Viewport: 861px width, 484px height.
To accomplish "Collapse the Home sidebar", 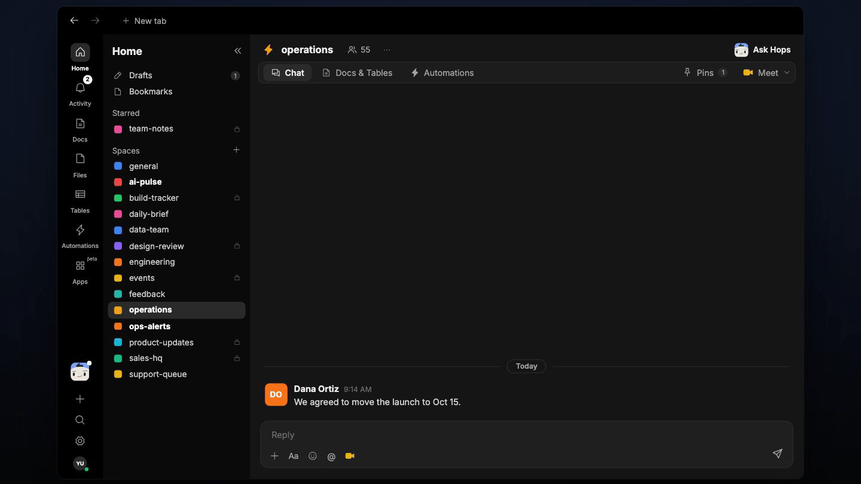I will click(237, 51).
